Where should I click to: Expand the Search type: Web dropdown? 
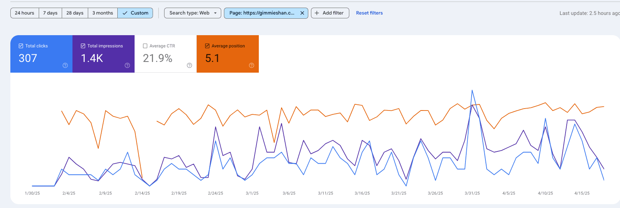point(192,13)
